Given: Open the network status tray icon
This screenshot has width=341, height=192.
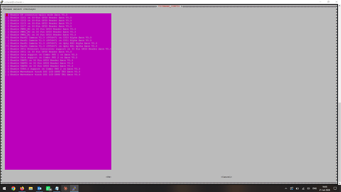Looking at the screenshot, I should tap(303, 189).
